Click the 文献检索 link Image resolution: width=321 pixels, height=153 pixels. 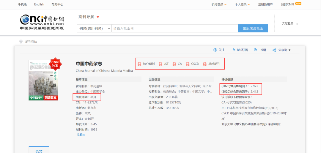point(288,23)
